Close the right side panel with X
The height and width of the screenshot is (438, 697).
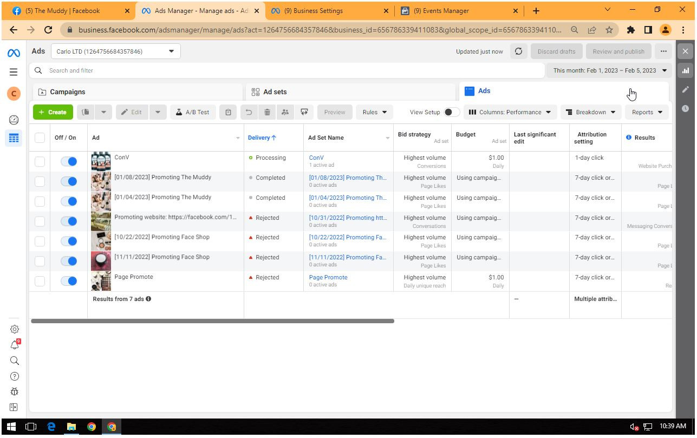point(685,51)
